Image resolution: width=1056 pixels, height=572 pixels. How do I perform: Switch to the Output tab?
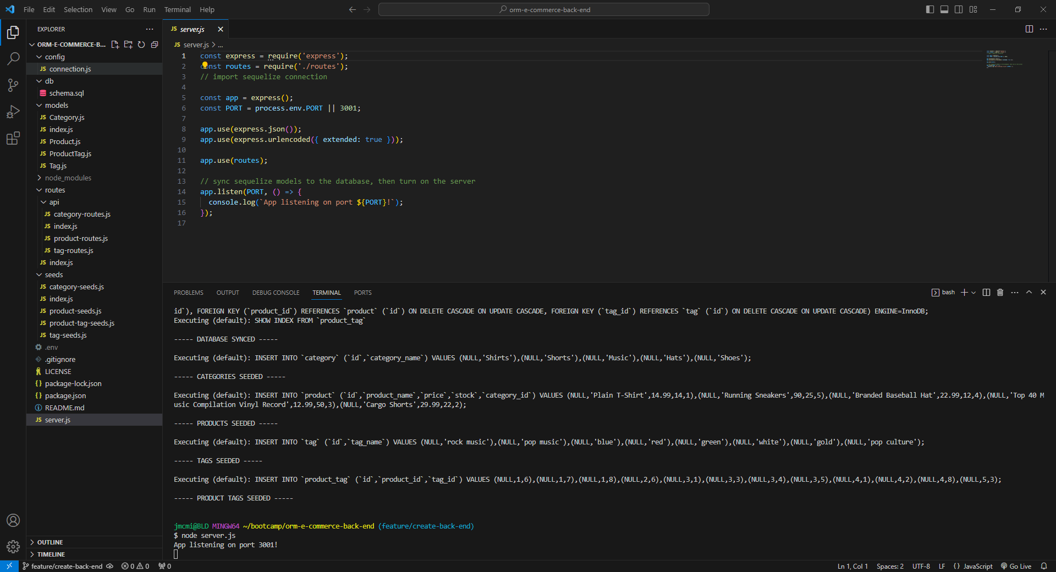228,293
